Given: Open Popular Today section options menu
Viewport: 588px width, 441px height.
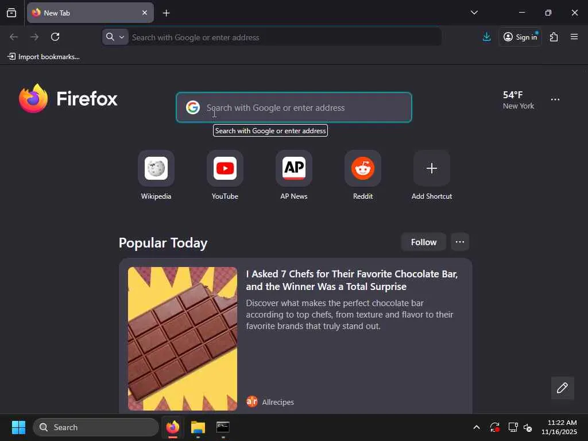Looking at the screenshot, I should (460, 242).
